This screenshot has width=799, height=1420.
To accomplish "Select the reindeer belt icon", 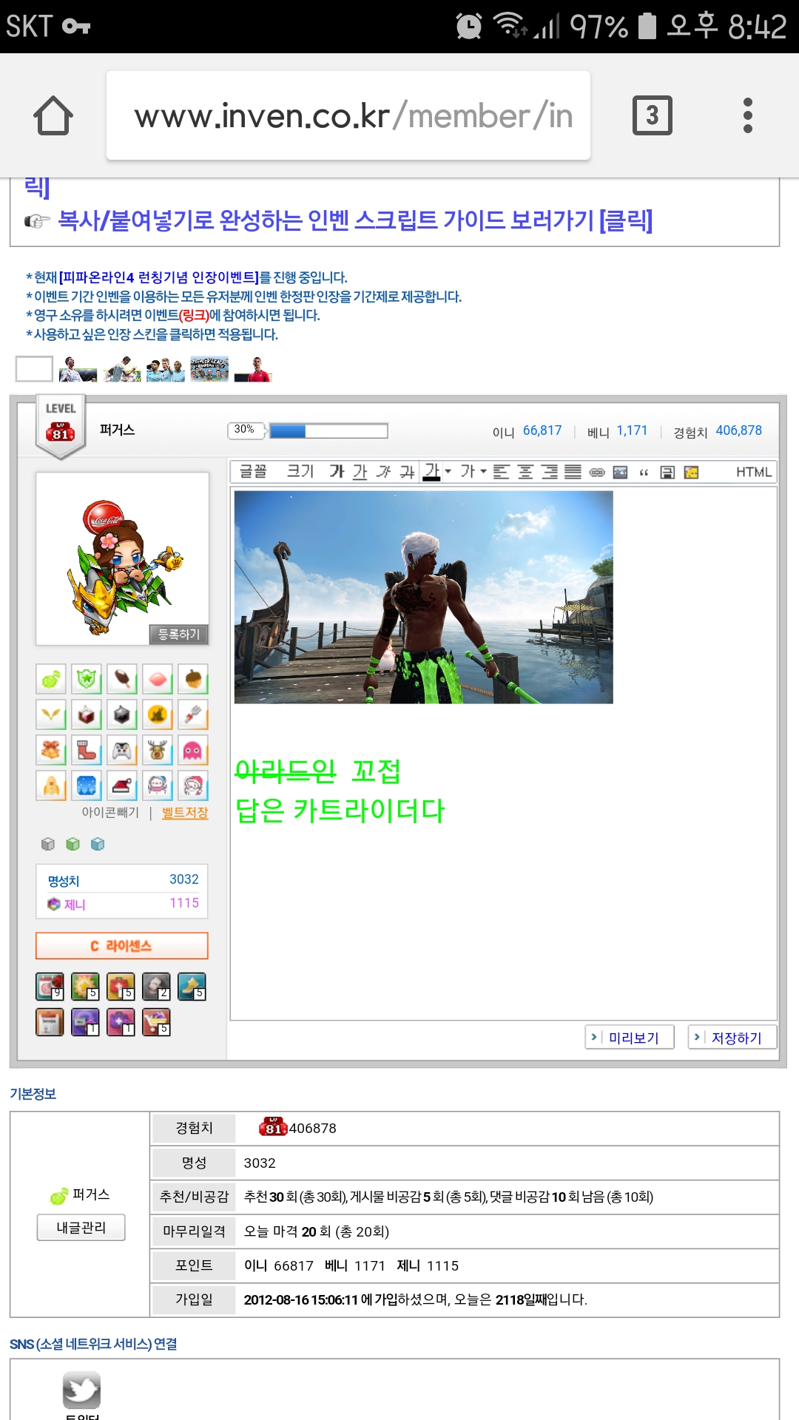I will click(158, 750).
